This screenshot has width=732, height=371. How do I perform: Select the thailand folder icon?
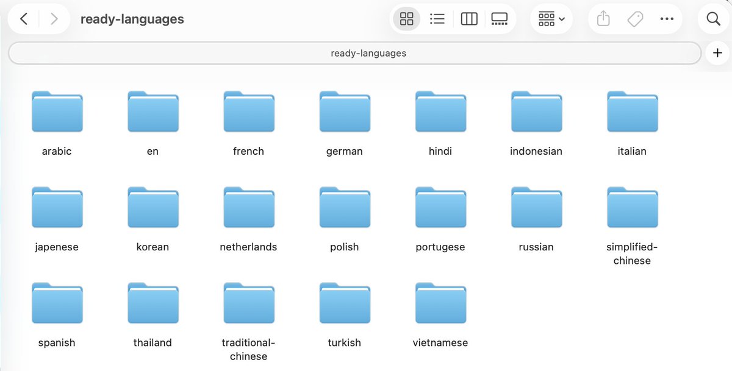153,303
